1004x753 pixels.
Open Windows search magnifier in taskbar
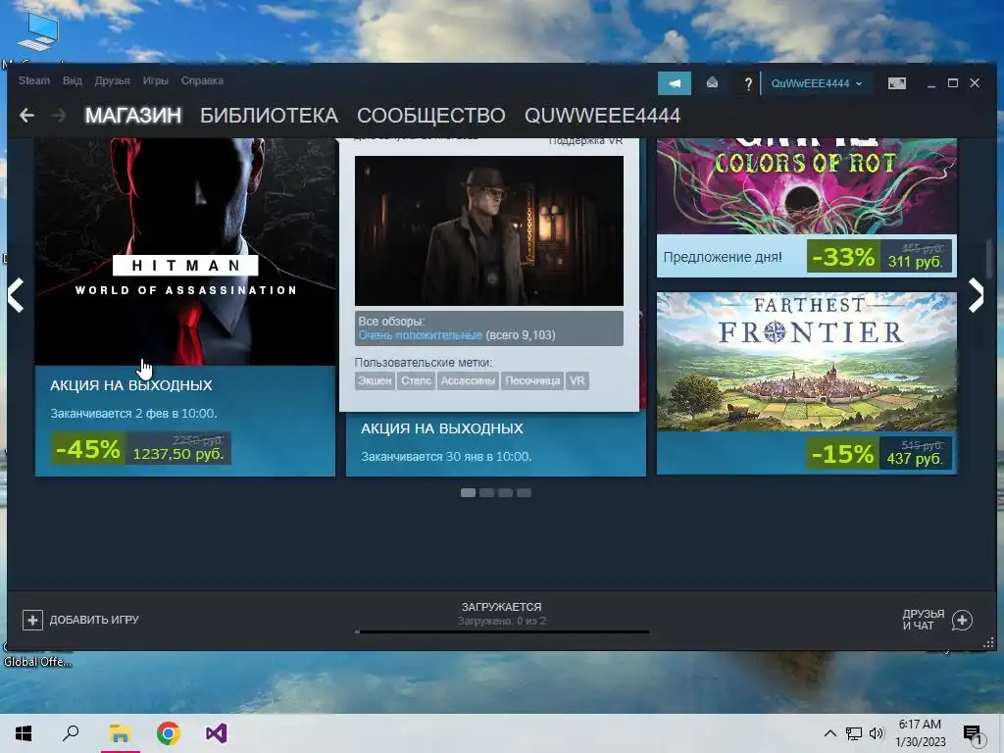[71, 732]
